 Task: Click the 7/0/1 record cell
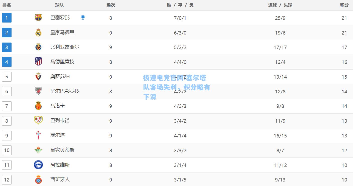point(180,18)
